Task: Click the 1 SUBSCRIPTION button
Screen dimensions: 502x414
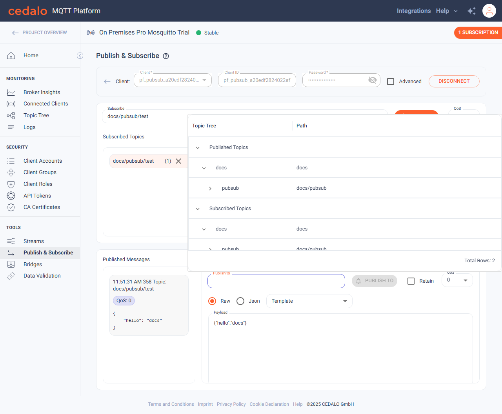Action: tap(478, 33)
